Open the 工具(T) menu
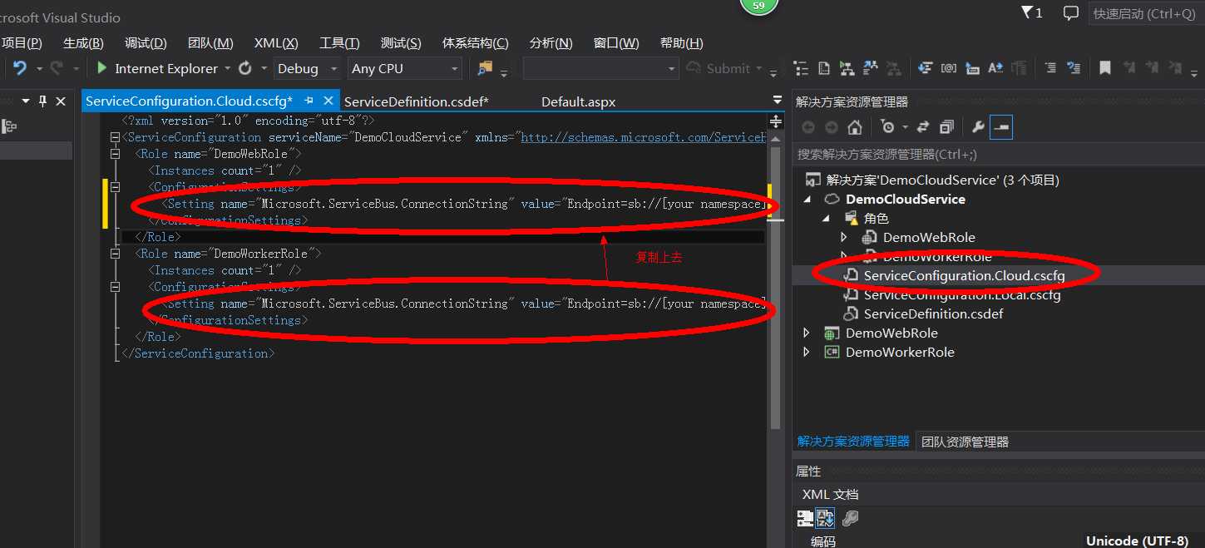Image resolution: width=1205 pixels, height=548 pixels. point(339,43)
